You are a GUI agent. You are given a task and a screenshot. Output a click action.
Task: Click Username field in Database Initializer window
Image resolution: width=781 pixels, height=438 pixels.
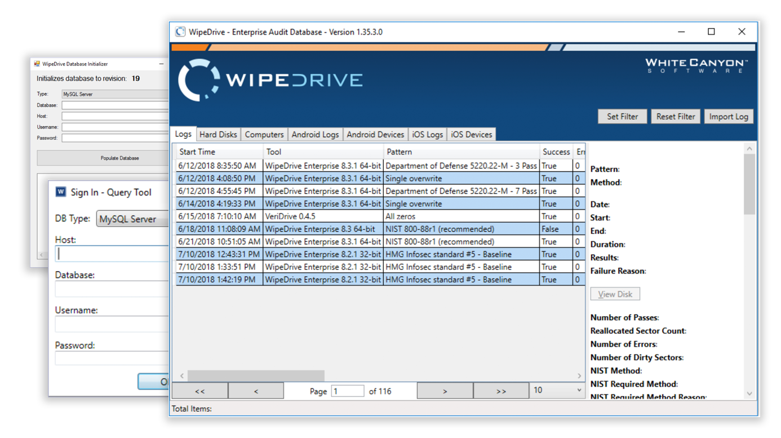point(115,127)
